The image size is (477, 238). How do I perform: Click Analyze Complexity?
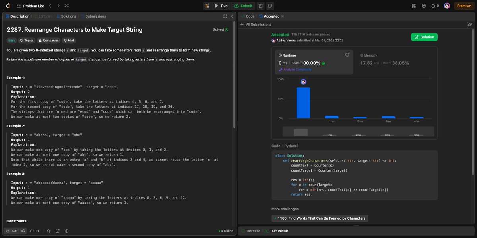tap(295, 70)
